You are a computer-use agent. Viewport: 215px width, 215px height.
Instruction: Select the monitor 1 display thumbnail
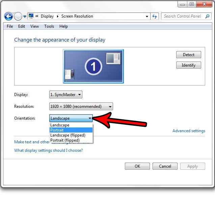[x=93, y=66]
